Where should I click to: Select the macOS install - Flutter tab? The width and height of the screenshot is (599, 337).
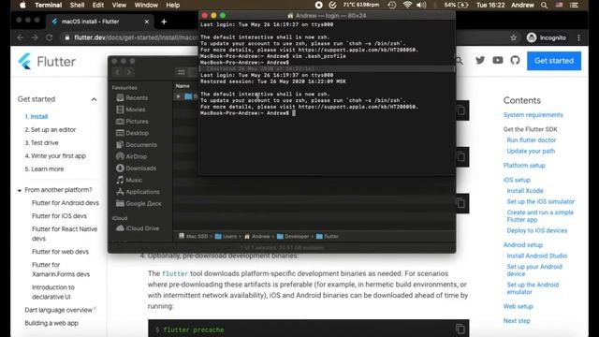100,22
